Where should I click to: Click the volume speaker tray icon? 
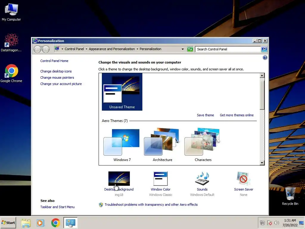point(276,223)
